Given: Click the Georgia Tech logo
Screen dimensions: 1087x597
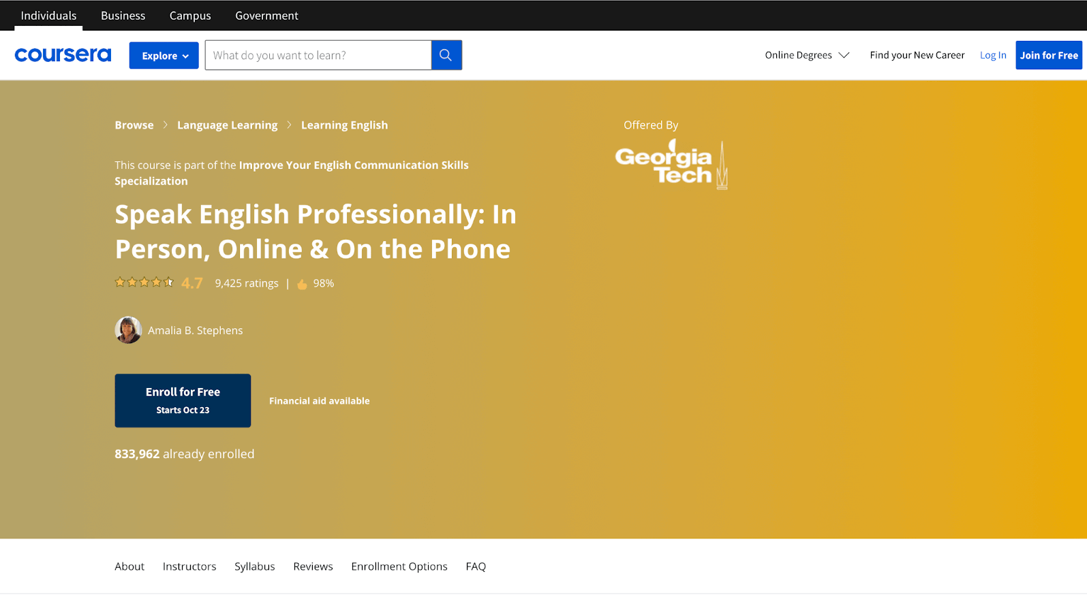Looking at the screenshot, I should tap(671, 165).
